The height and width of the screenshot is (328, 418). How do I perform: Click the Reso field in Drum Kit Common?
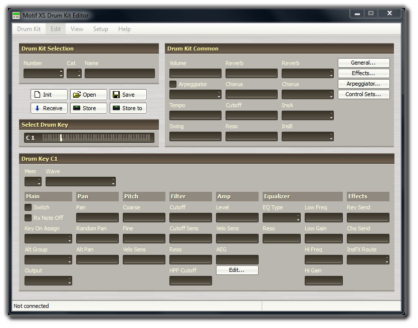coord(252,136)
